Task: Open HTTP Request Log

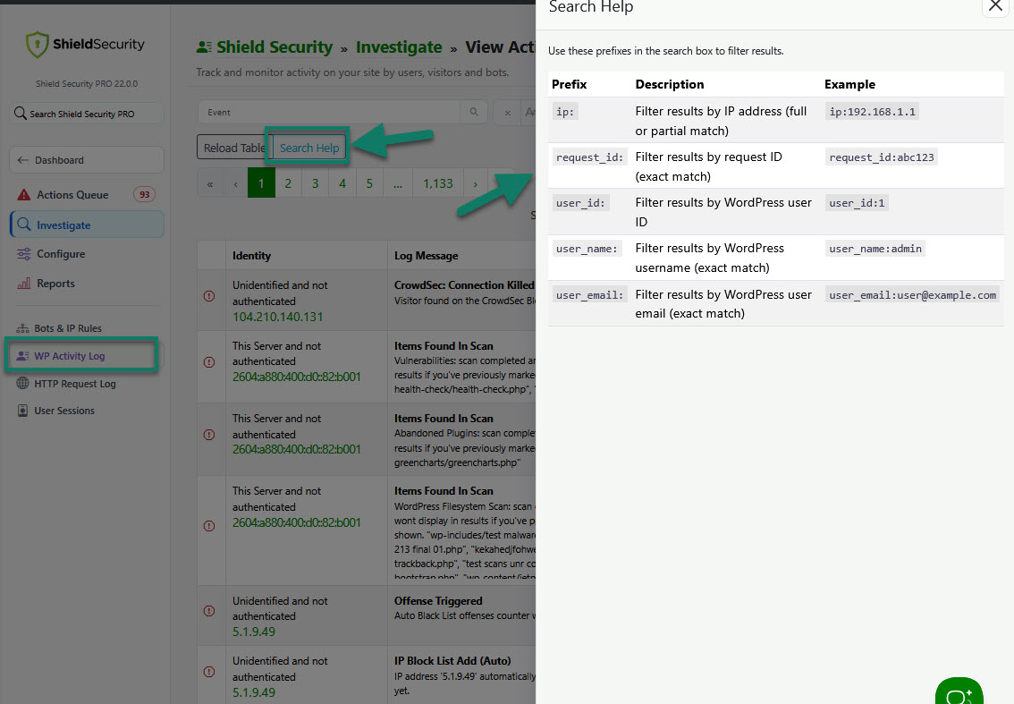Action: 75,384
